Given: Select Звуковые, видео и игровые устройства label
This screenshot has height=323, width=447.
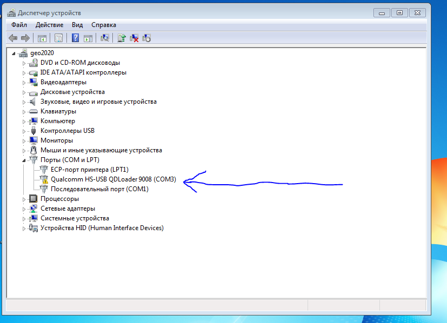Looking at the screenshot, I should pos(98,102).
